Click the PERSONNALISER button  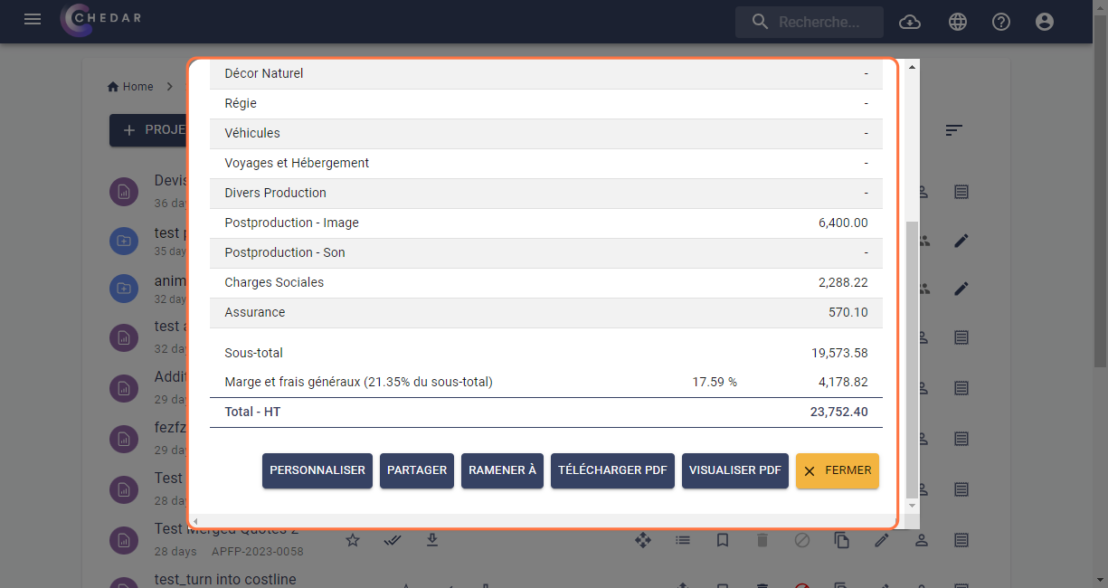317,470
